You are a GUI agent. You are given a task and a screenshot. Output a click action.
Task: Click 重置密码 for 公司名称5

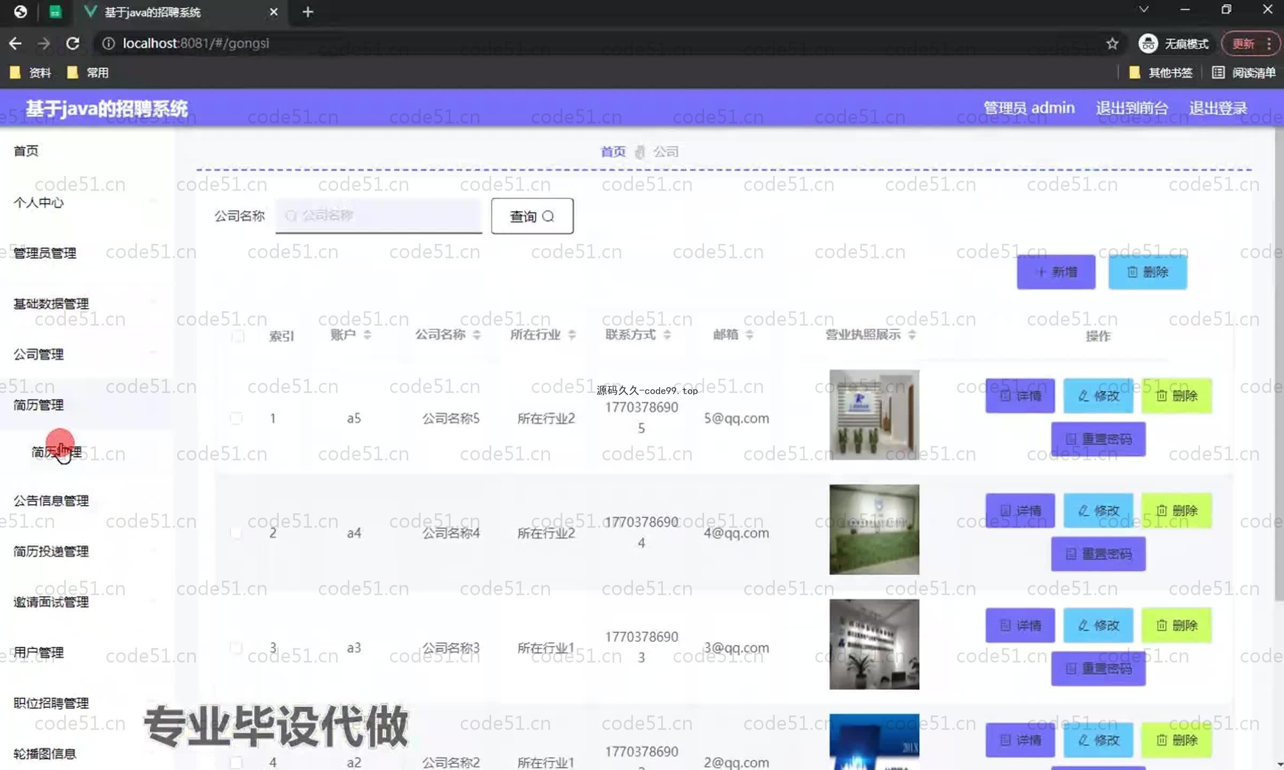pos(1098,439)
